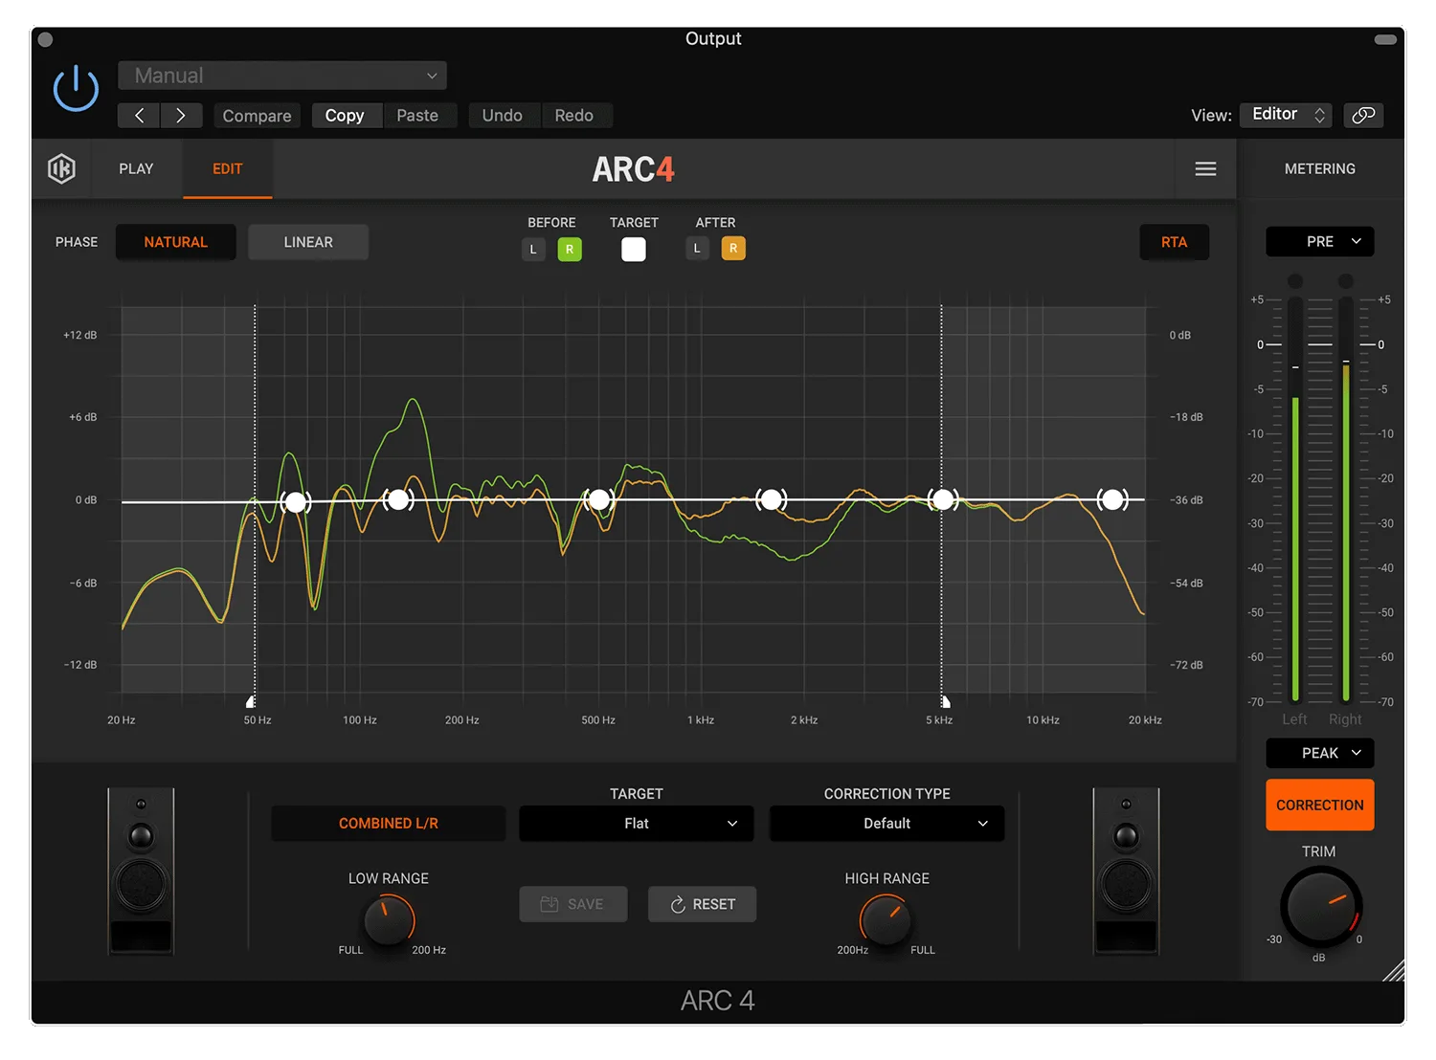
Task: Toggle the Target curve visibility
Action: (634, 250)
